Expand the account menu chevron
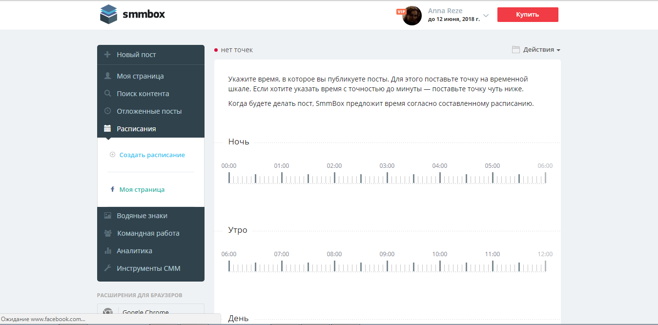This screenshot has width=658, height=325. (x=486, y=15)
